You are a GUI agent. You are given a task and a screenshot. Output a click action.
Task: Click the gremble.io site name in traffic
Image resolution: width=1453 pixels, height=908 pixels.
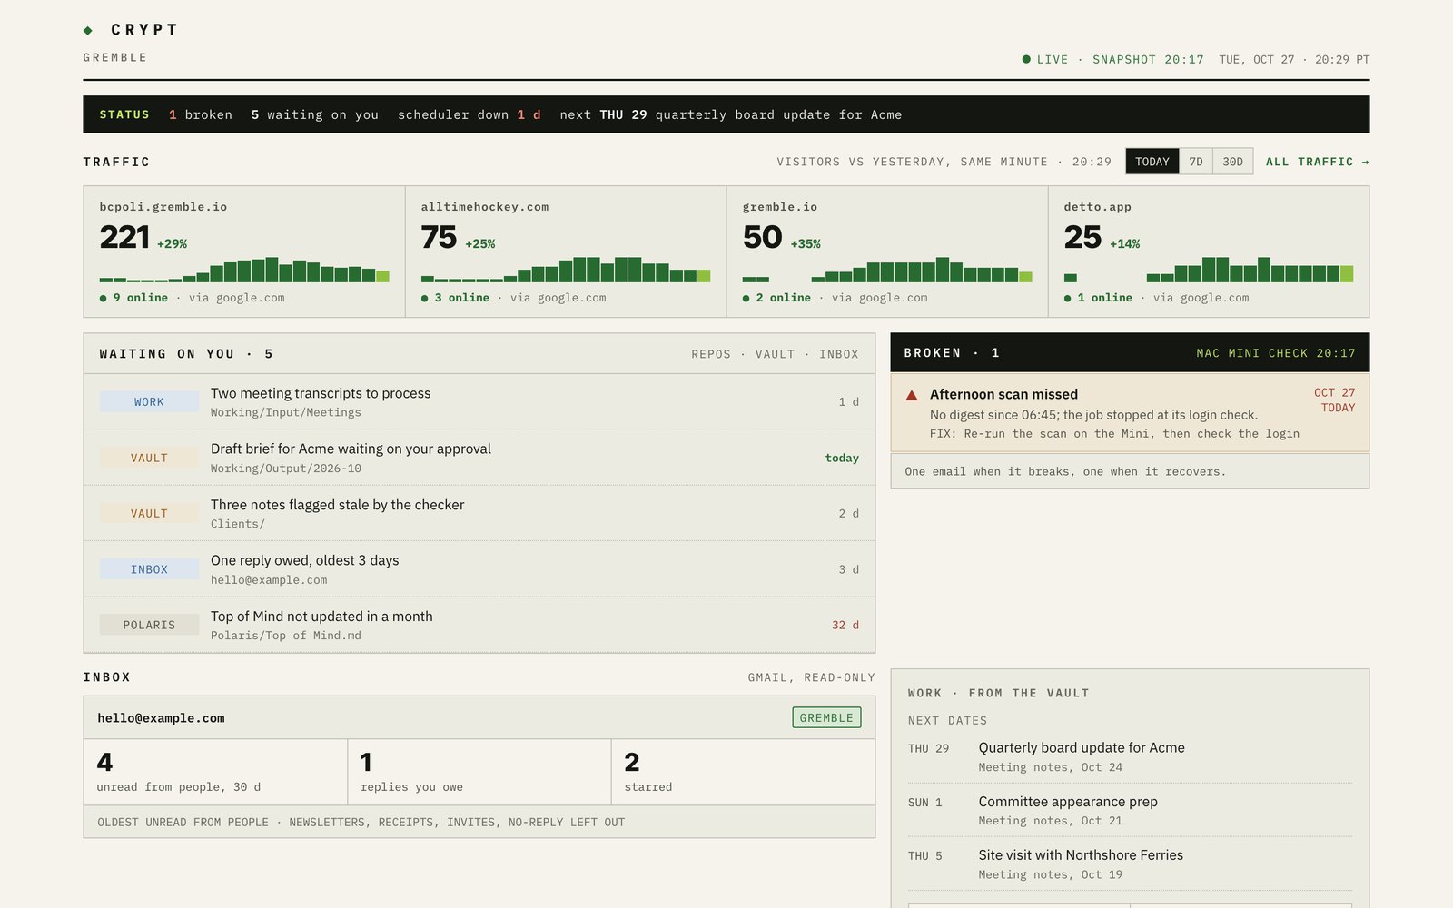780,207
